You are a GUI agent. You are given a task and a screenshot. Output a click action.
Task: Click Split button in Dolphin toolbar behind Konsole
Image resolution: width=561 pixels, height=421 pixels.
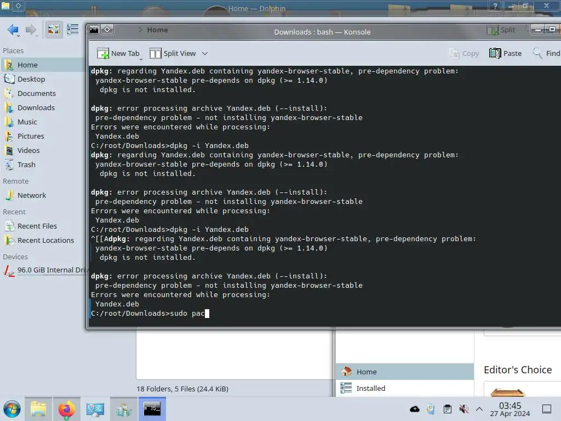[x=501, y=30]
